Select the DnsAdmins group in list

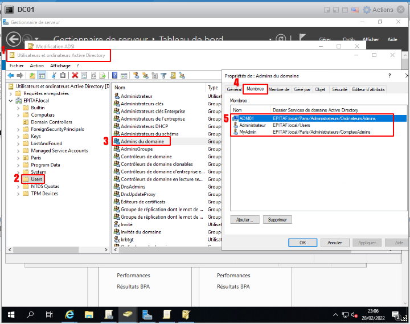[133, 187]
